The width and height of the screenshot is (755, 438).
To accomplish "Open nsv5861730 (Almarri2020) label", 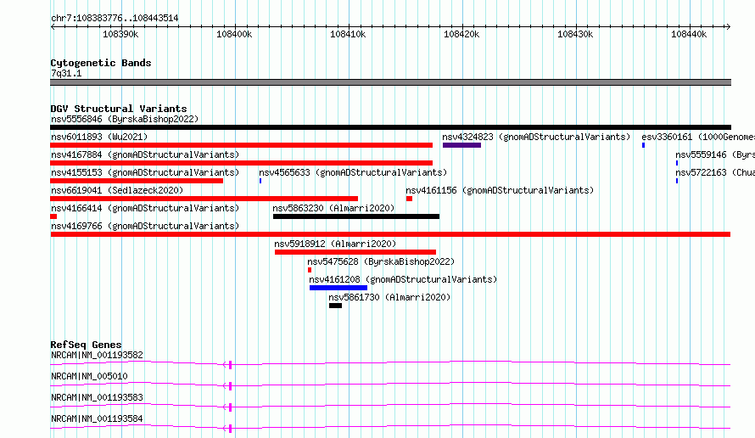I will (389, 297).
